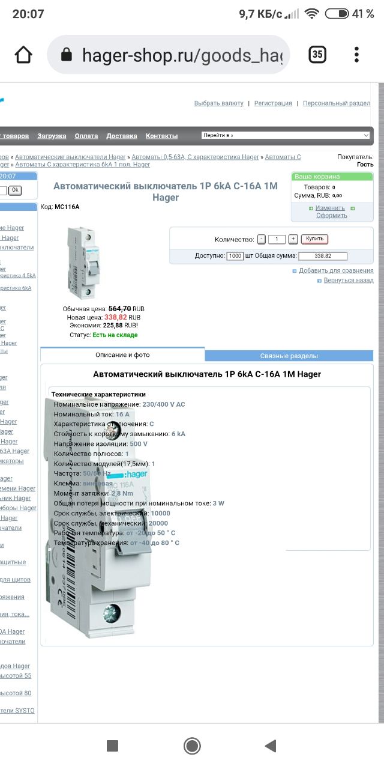Click the 'Купить' buy button
Viewport: 384px width, 769px height.
tap(314, 239)
